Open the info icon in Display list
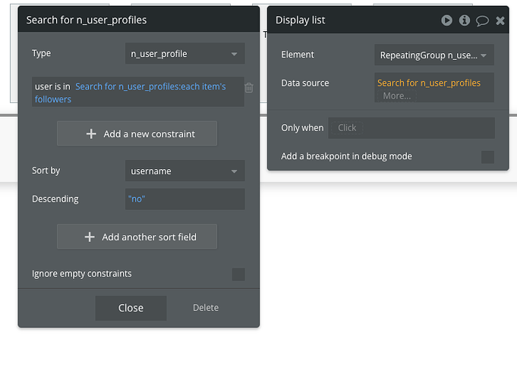This screenshot has width=517, height=379. point(465,20)
